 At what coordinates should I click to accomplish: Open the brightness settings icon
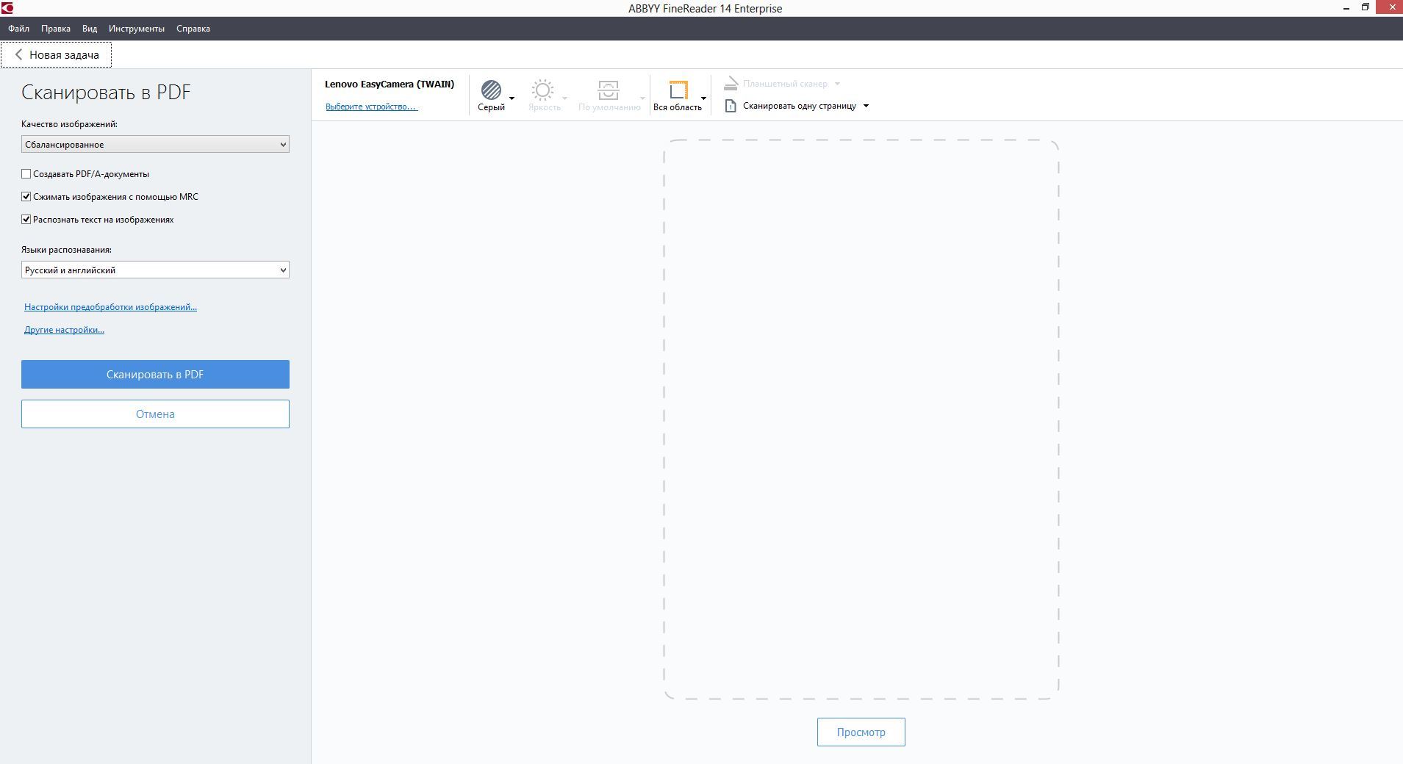coord(542,90)
